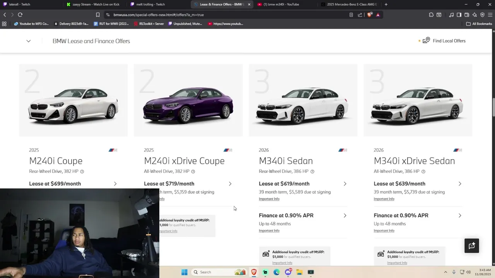Open the browser main hamburger menu
Image resolution: width=495 pixels, height=278 pixels.
[x=490, y=15]
